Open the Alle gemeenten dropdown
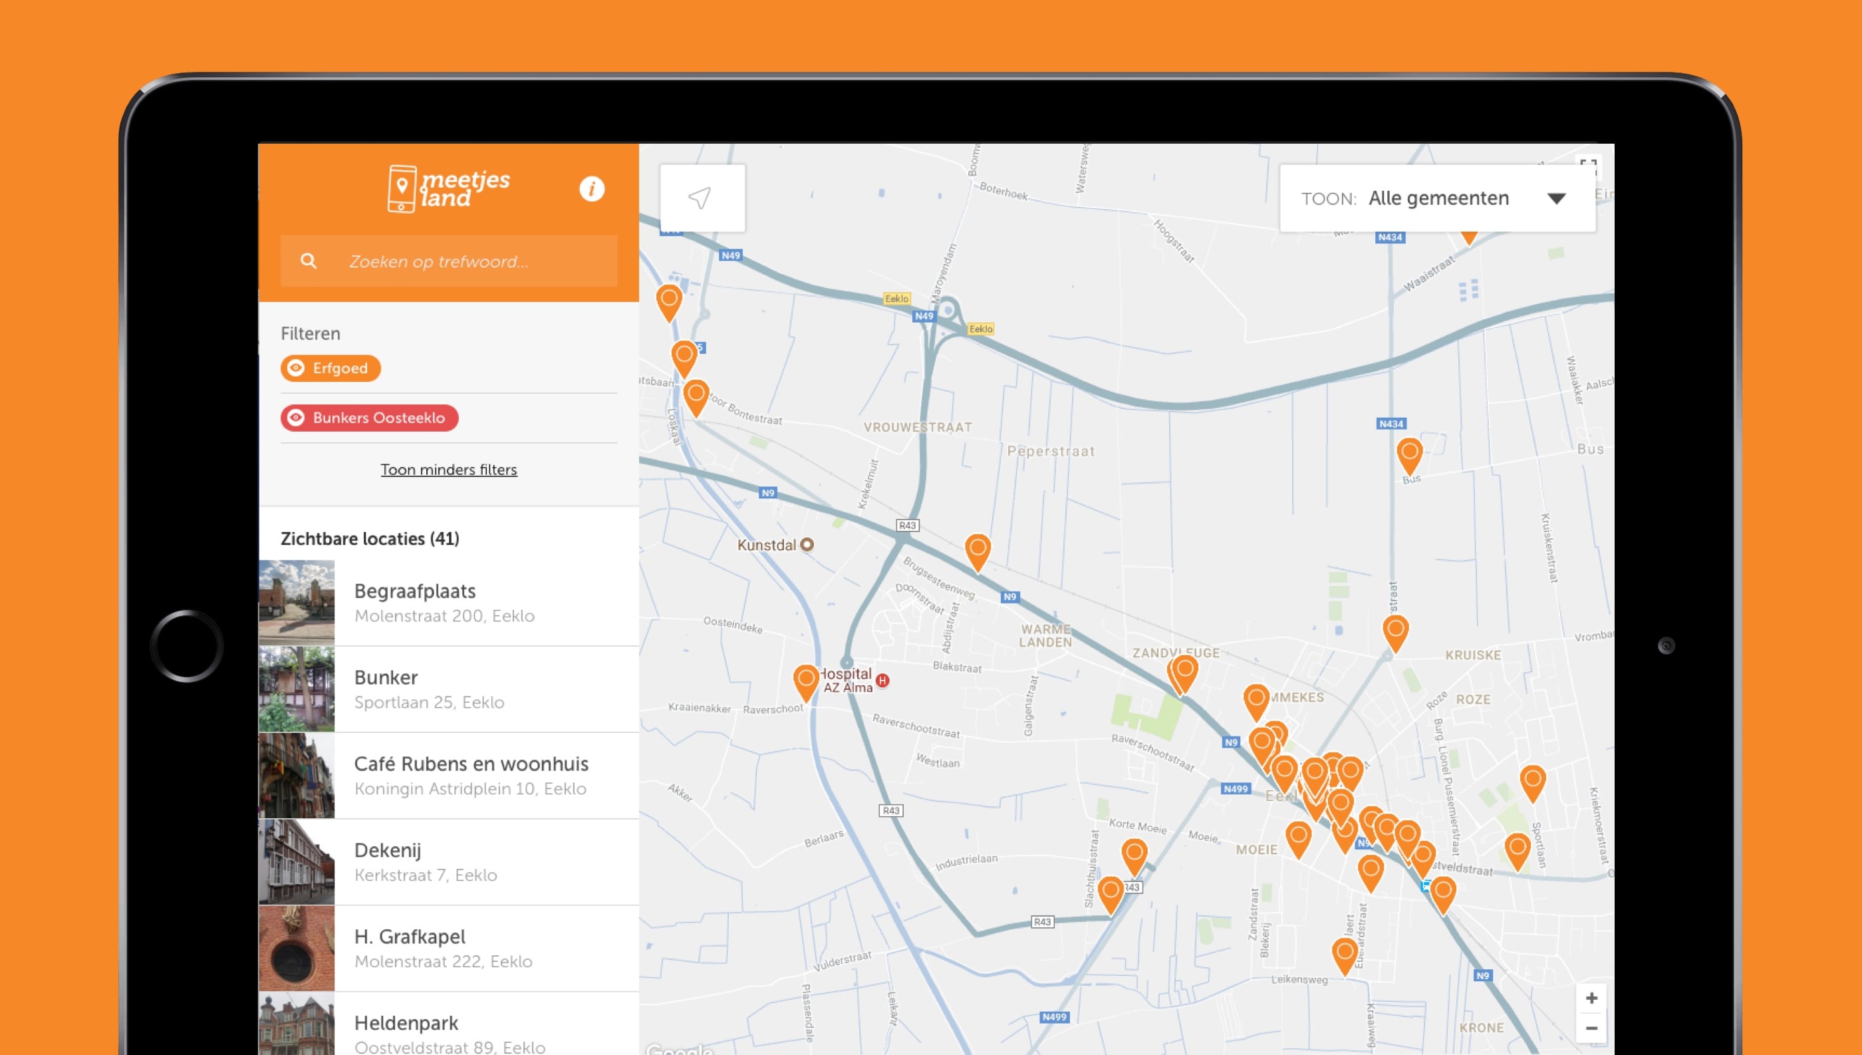This screenshot has width=1862, height=1055. 1438,198
